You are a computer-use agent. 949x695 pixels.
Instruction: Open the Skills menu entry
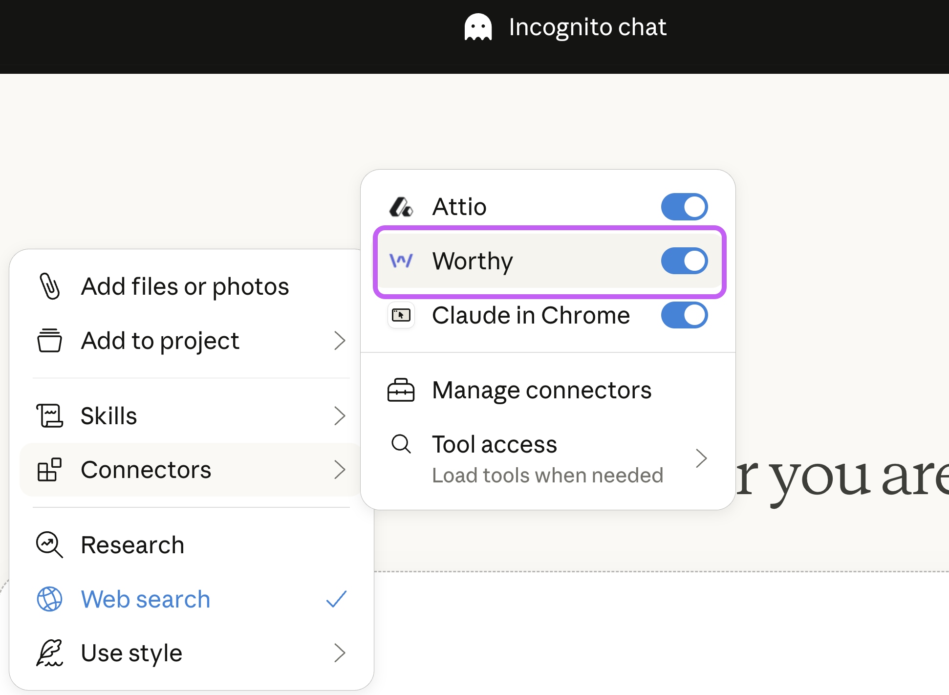(192, 416)
